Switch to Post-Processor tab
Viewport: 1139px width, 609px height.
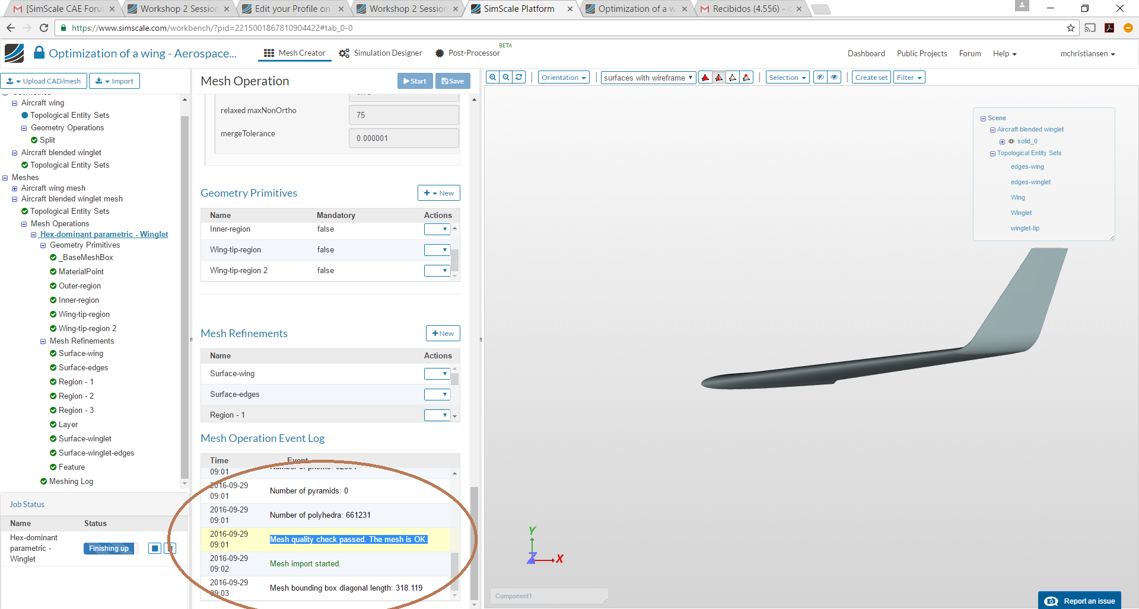point(467,53)
